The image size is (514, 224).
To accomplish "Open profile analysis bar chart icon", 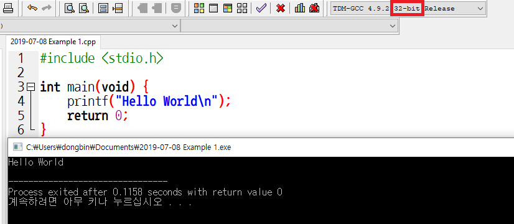I will point(299,8).
